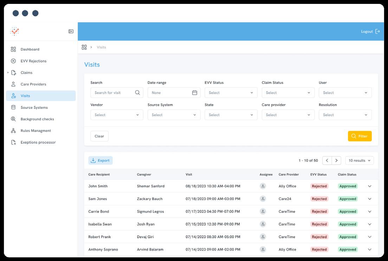Open the calendar icon in Date range
Image resolution: width=388 pixels, height=261 pixels.
click(x=195, y=93)
